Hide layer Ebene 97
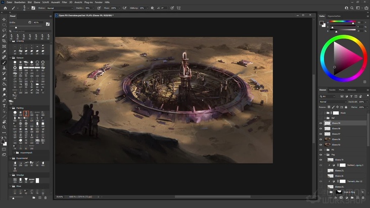370x208 pixels. tap(320, 134)
